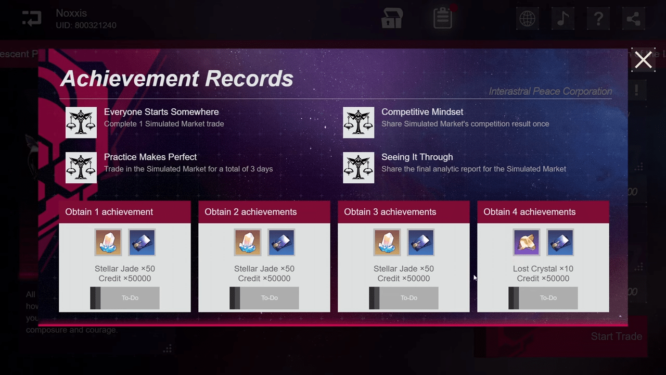The width and height of the screenshot is (666, 375).
Task: Select the Obtain 3 achievements header
Action: [x=403, y=212]
